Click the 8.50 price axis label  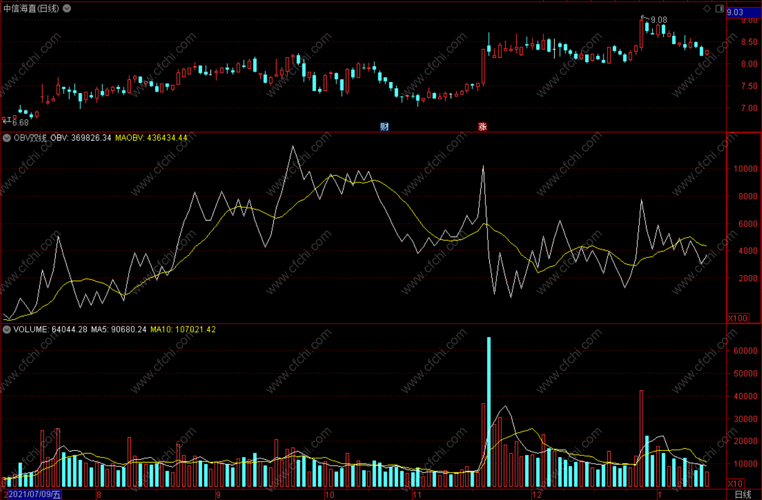click(x=749, y=42)
